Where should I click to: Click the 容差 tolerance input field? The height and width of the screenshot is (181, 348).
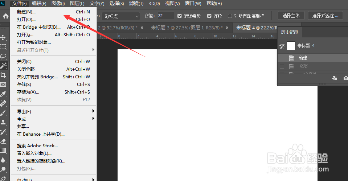click(165, 16)
